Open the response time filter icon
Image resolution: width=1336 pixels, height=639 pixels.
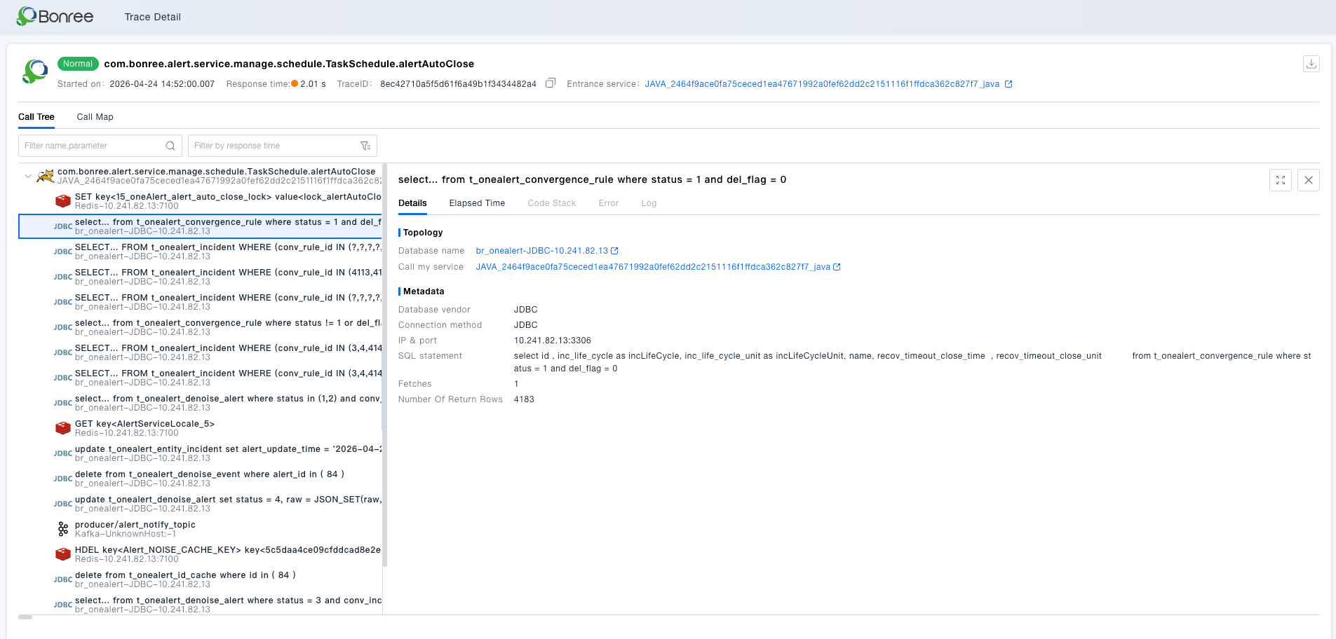pos(365,146)
